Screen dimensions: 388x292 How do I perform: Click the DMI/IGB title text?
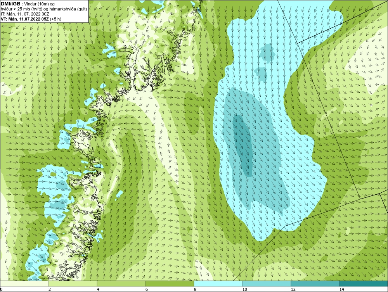[x=10, y=4]
